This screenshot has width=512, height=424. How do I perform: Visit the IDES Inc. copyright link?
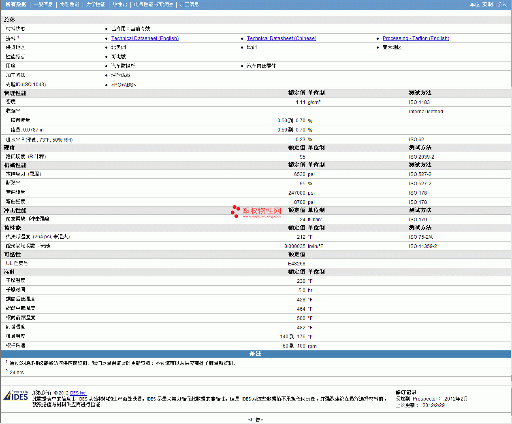[78, 393]
